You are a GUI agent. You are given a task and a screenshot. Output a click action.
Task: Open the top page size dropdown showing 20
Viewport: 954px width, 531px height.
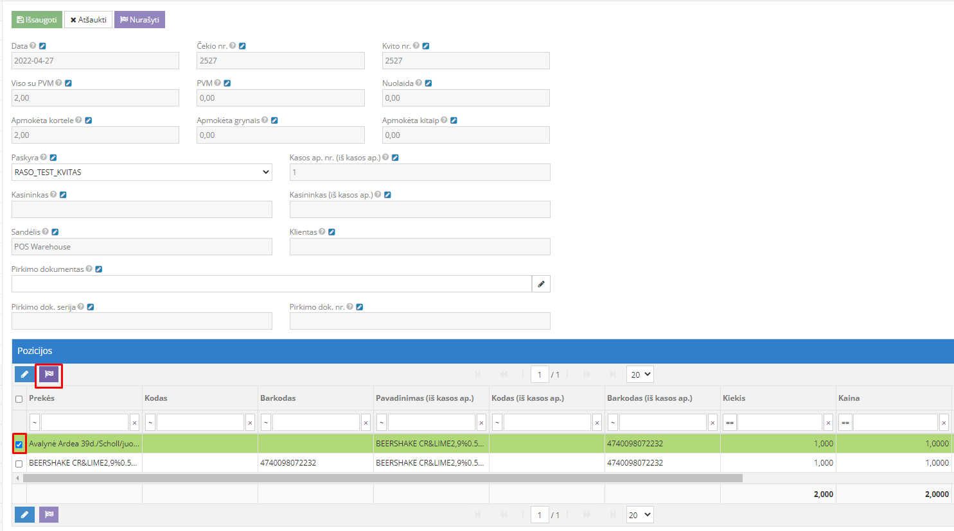click(640, 375)
